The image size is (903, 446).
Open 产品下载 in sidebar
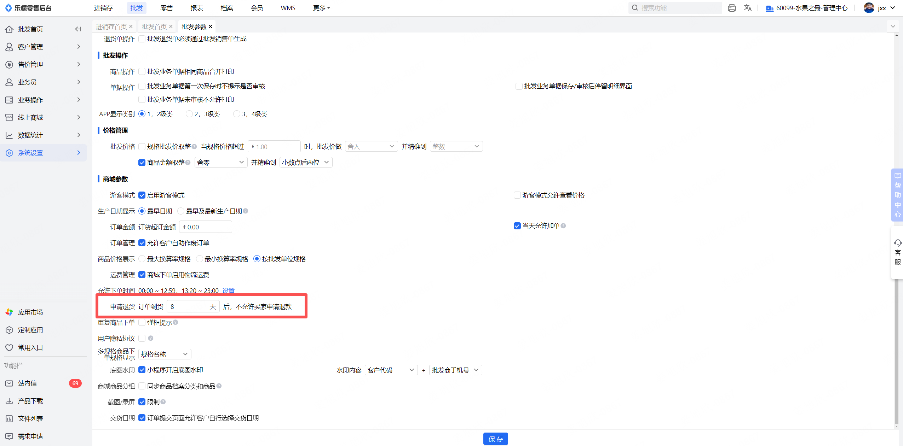pyautogui.click(x=30, y=401)
